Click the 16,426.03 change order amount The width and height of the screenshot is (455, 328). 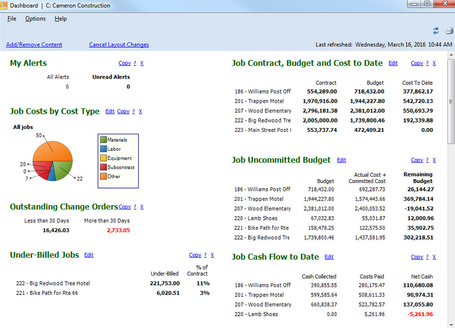(x=56, y=230)
